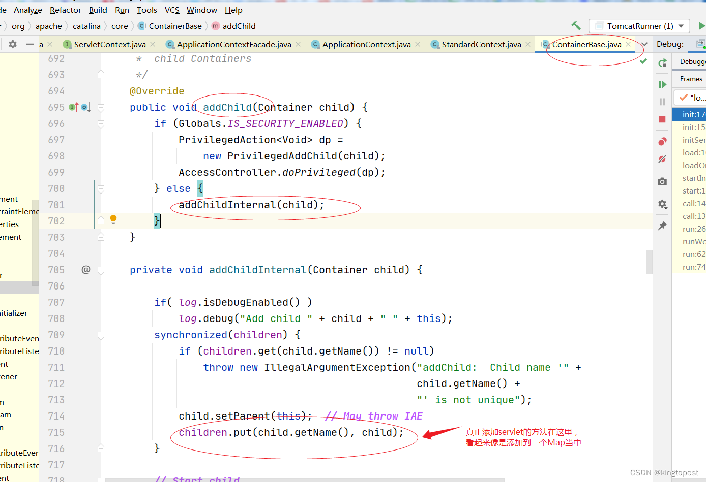Screen dimensions: 706x482
Task: Collapse the else block at line 700
Action: click(101, 188)
